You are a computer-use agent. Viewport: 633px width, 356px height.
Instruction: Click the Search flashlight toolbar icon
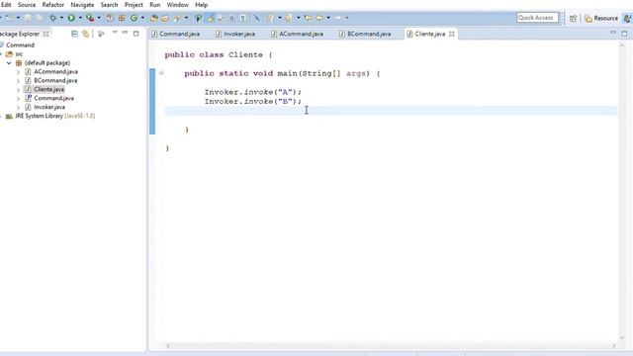[x=177, y=18]
